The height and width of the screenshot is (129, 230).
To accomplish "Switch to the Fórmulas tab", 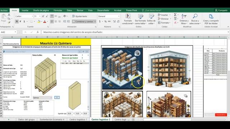I will click(x=58, y=10).
